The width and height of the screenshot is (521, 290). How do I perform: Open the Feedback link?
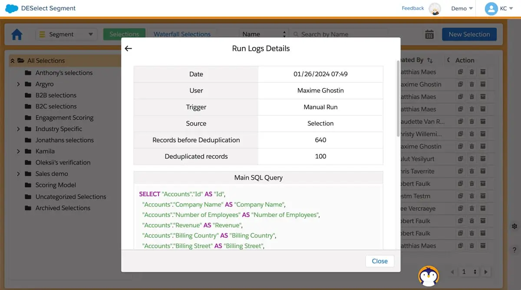pos(412,8)
